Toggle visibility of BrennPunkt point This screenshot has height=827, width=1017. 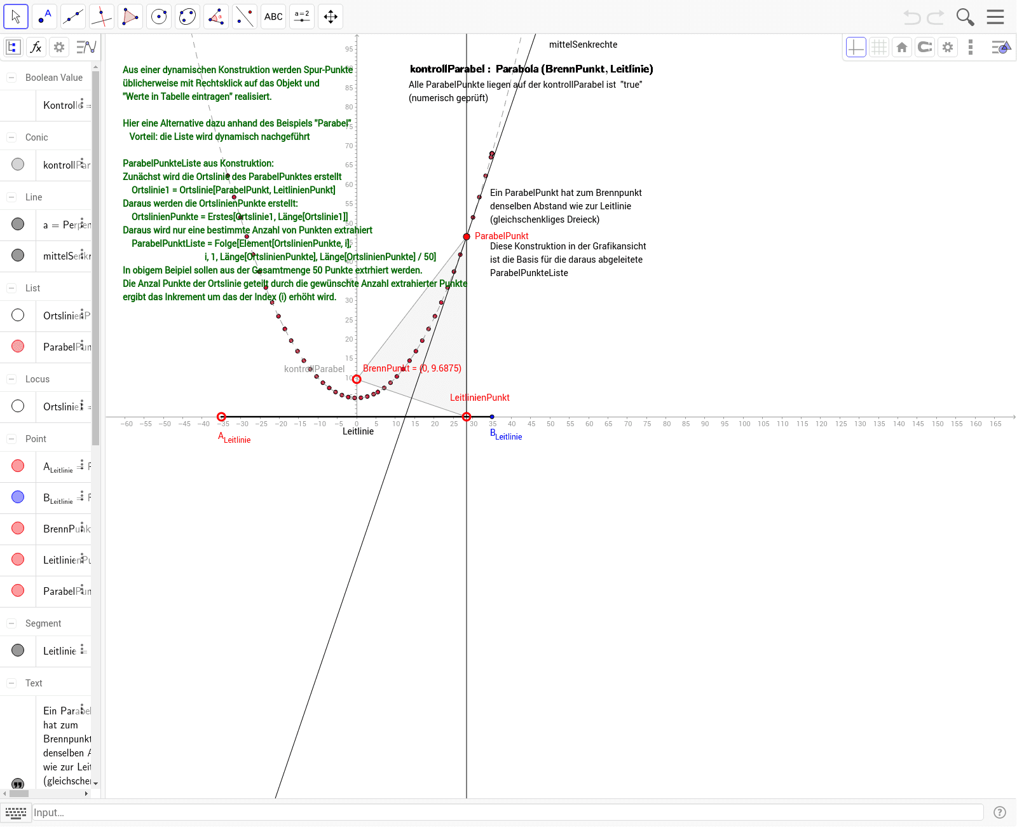(x=18, y=528)
